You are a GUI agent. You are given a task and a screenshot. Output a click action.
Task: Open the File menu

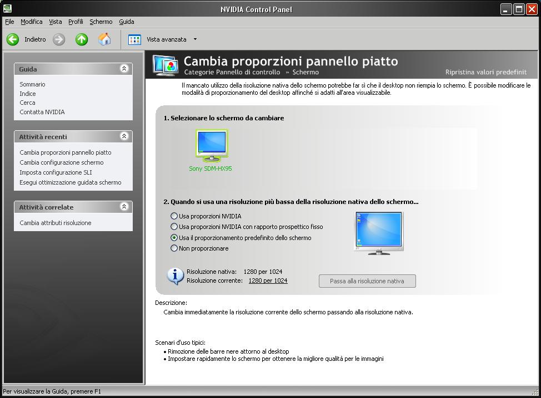(9, 22)
